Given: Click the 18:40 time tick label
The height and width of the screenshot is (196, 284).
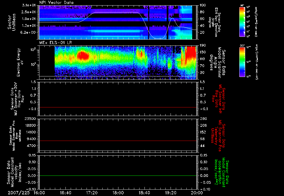Looking at the screenshot, I should point(144,193).
